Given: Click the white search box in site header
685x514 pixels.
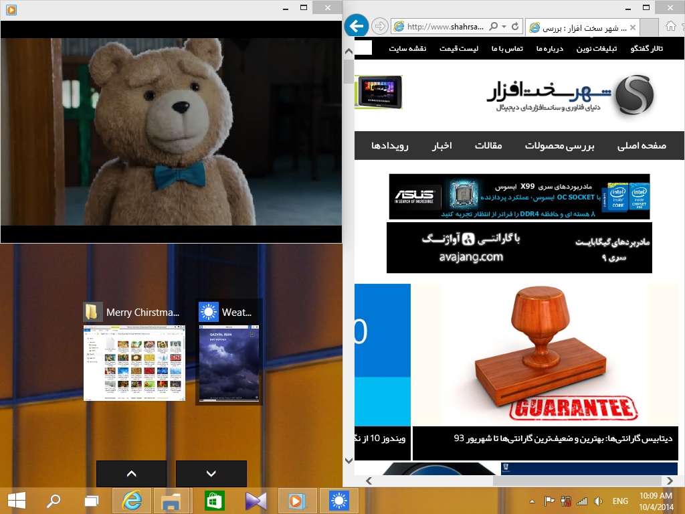Looking at the screenshot, I should coord(363,48).
